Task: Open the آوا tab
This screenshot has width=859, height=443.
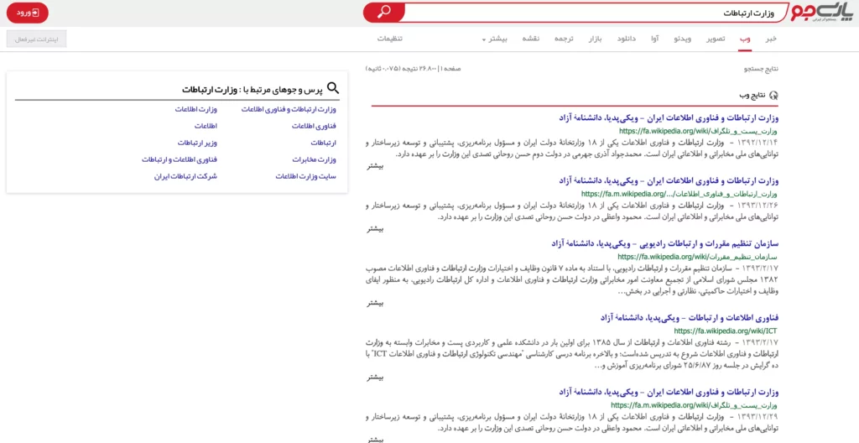Action: 654,39
